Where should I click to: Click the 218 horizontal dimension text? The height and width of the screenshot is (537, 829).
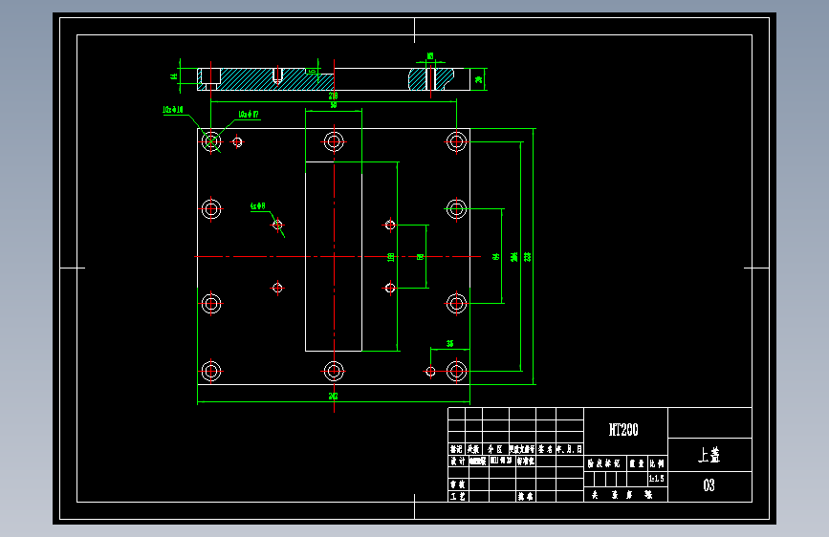click(x=333, y=96)
